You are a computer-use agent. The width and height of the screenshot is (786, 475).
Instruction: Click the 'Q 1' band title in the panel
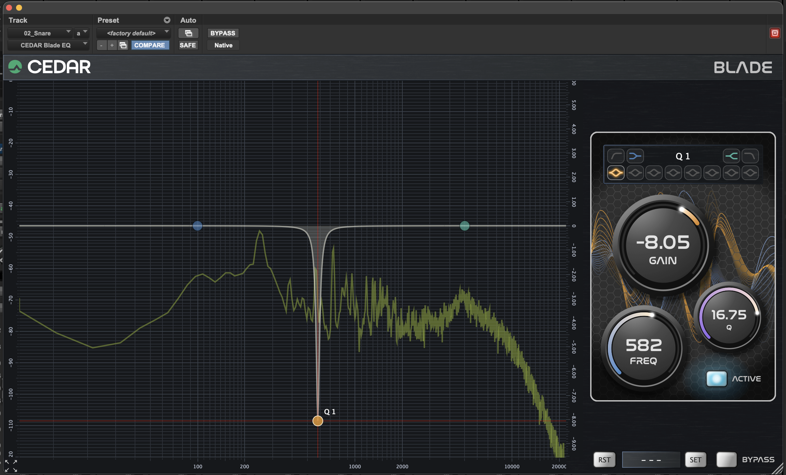(683, 156)
